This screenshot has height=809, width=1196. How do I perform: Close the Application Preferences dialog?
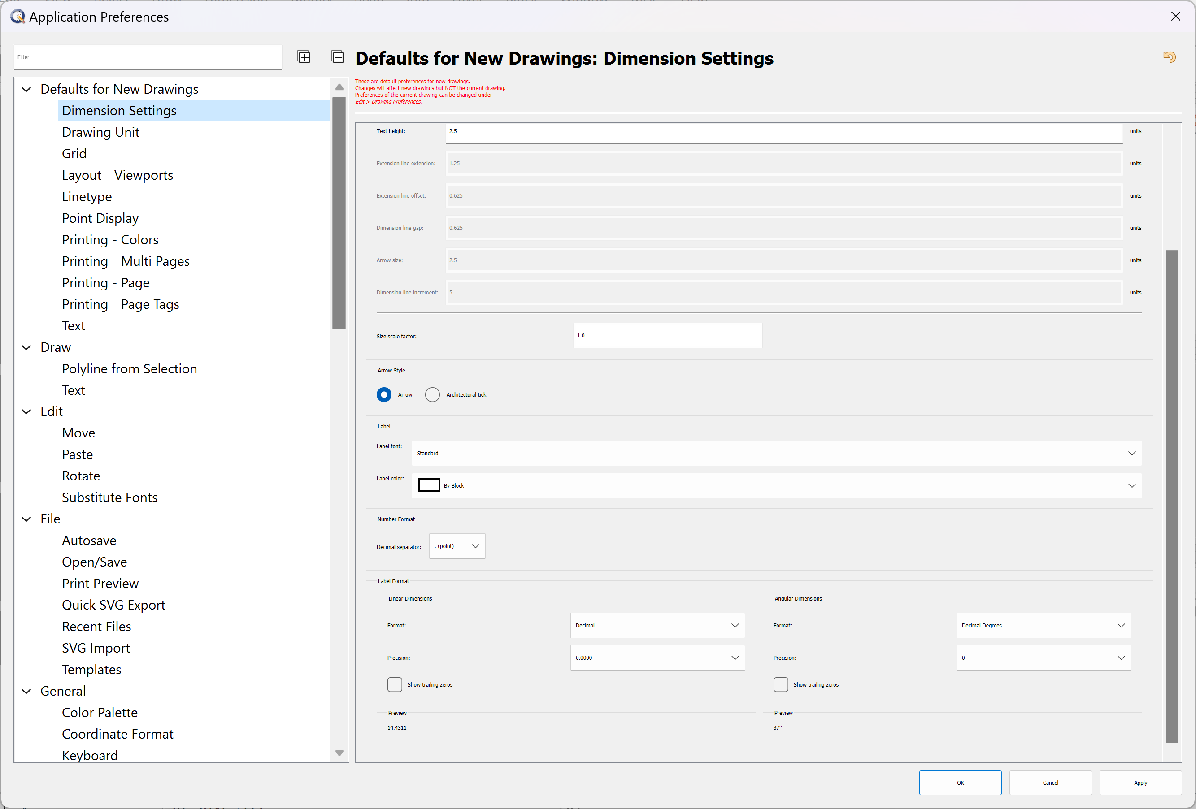click(x=1175, y=17)
